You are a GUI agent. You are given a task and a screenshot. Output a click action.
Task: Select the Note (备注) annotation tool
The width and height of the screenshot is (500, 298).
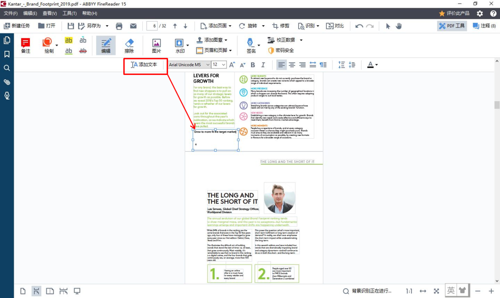(x=26, y=45)
